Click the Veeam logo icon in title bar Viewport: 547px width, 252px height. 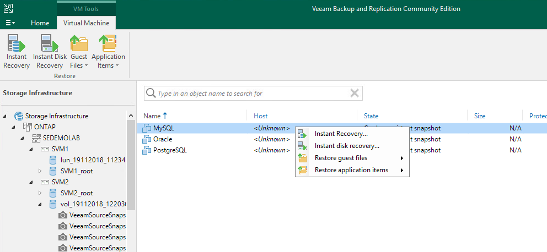8,8
